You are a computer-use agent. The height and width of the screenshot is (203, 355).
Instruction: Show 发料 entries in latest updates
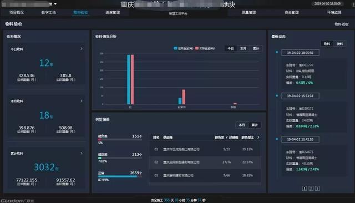pyautogui.click(x=339, y=44)
